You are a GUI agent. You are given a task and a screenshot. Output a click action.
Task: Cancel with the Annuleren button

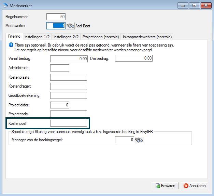tap(195, 186)
